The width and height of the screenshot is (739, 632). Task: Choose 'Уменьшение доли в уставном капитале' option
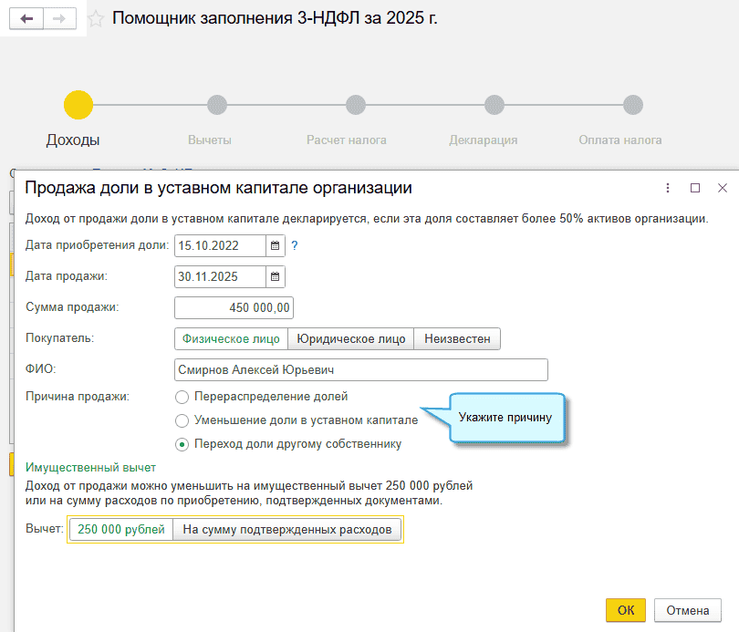(x=182, y=421)
